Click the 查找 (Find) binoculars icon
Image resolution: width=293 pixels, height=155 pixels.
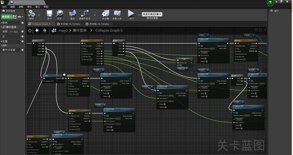[x=72, y=14]
